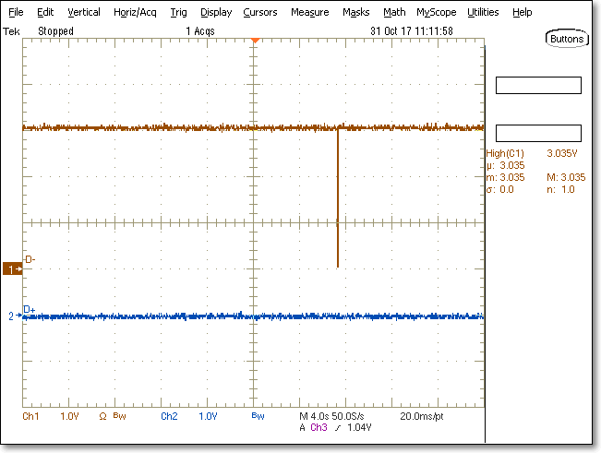
Task: Open the Display menu
Action: pyautogui.click(x=216, y=13)
